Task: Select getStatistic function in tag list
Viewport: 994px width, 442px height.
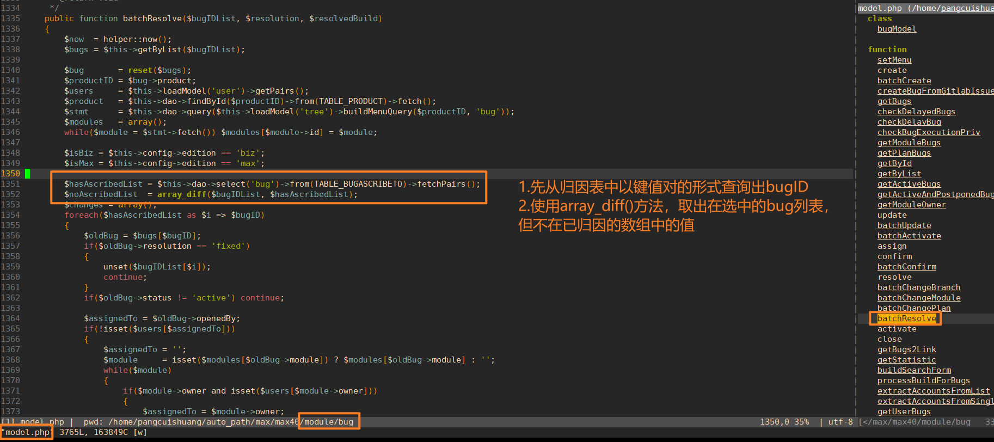Action: tap(906, 360)
